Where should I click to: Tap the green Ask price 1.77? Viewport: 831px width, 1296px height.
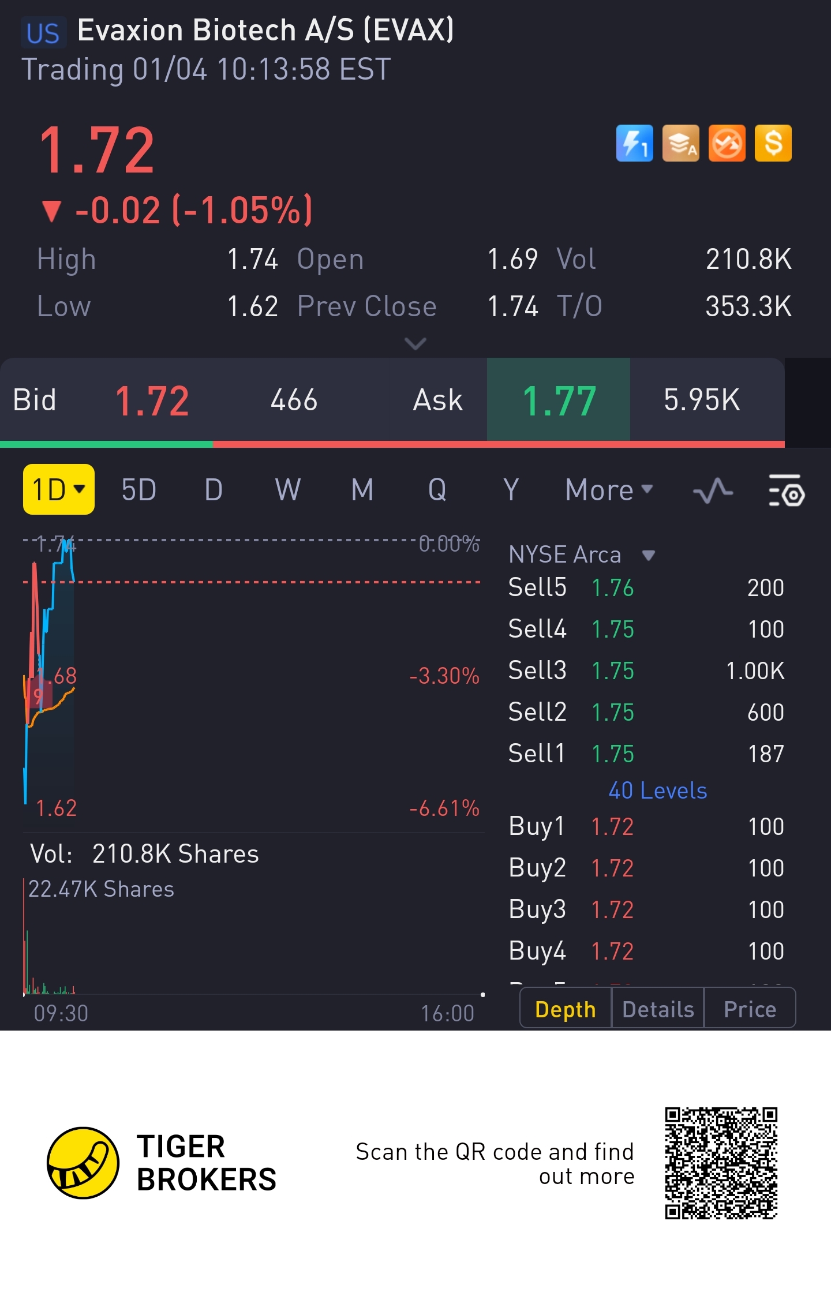tap(559, 400)
